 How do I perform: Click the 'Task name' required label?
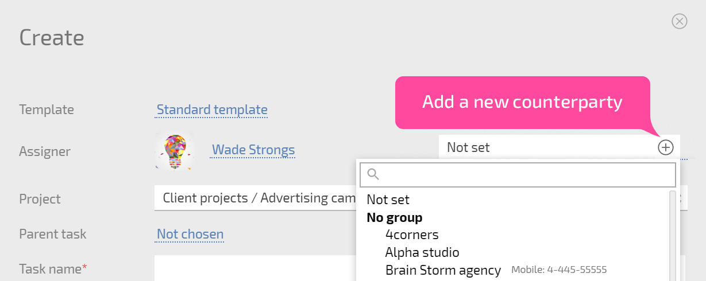[53, 268]
